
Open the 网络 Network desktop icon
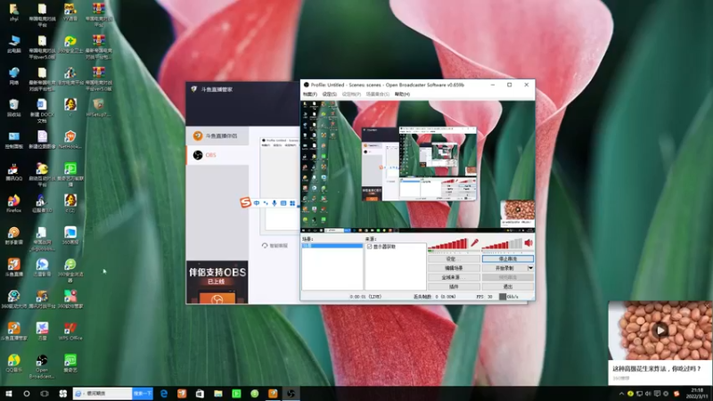tap(13, 77)
